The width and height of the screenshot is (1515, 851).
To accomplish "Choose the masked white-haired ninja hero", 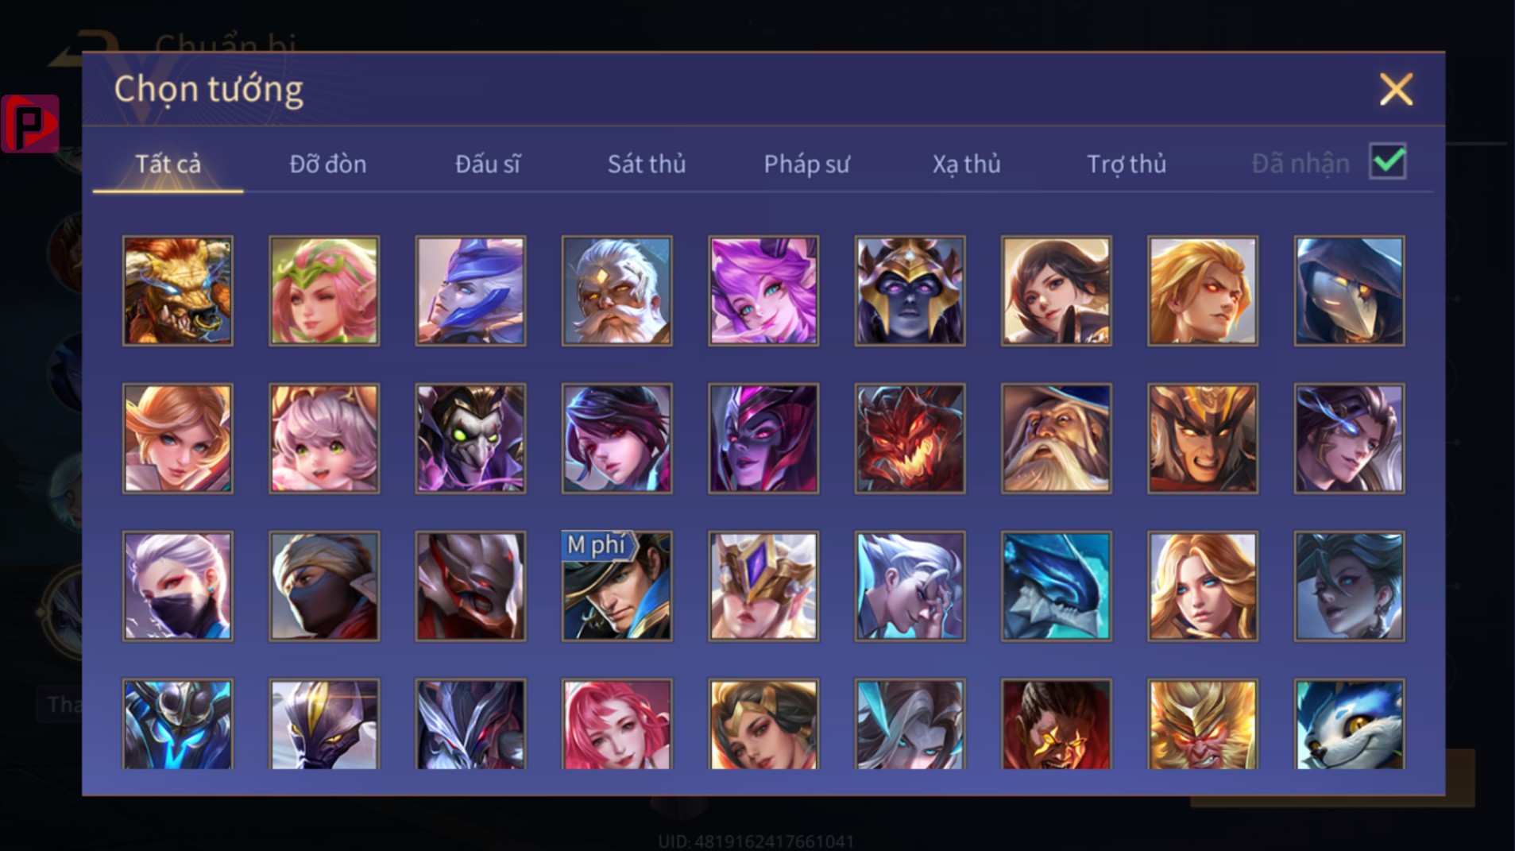I will [178, 586].
